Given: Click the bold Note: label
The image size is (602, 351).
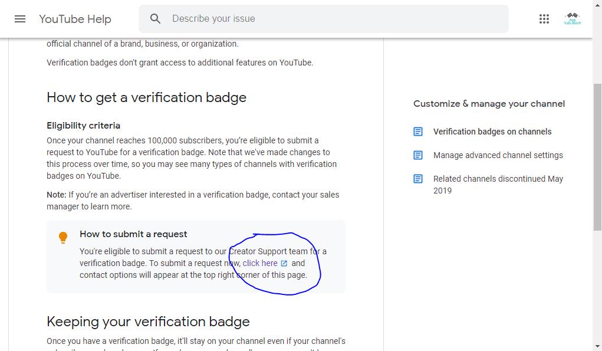Looking at the screenshot, I should click(x=57, y=195).
